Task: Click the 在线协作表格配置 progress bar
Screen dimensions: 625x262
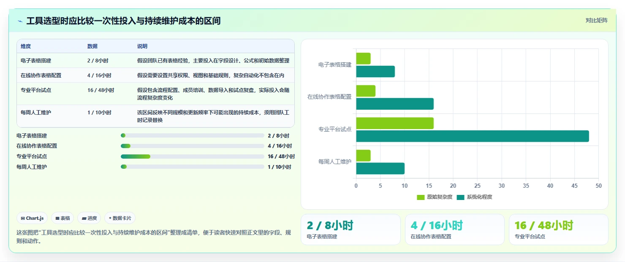Action: click(x=193, y=146)
